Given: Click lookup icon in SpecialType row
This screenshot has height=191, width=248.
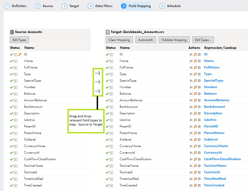Looking at the screenshot, I should click(x=195, y=81).
